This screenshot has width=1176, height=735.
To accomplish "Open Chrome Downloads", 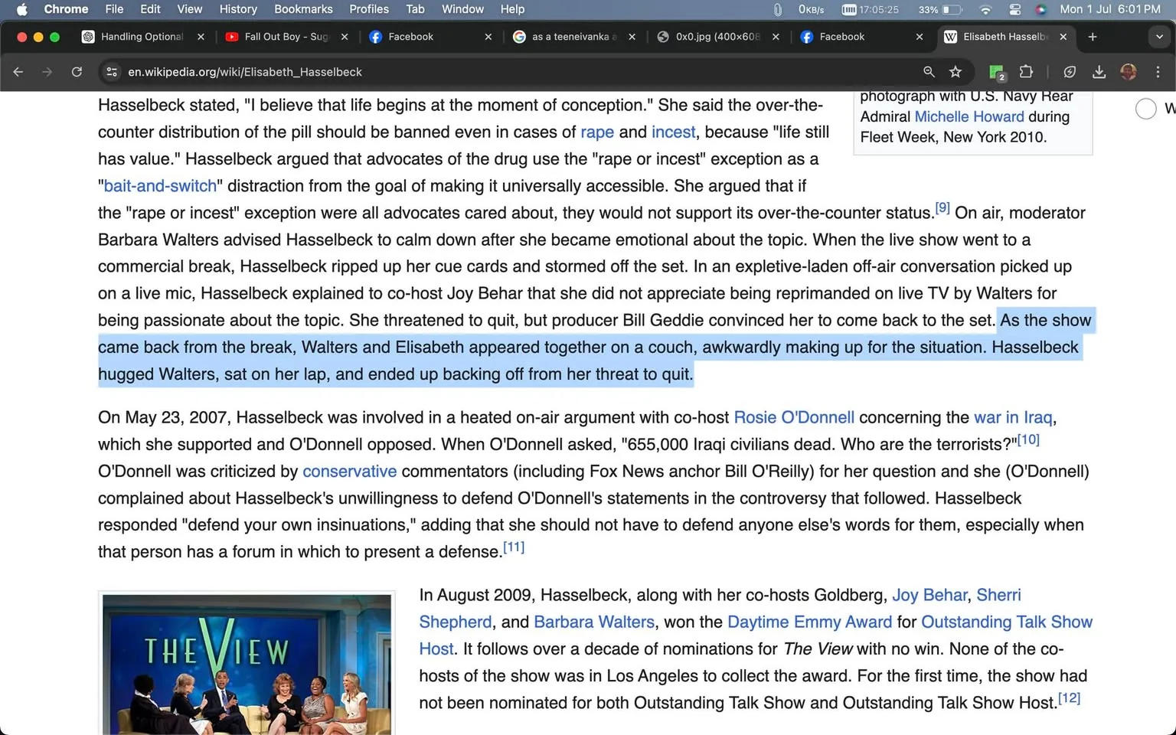I will click(x=1099, y=72).
